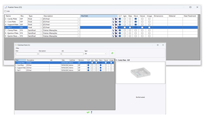Select 7 - Clamp Plate row name
This screenshot has width=205, height=125.
coord(12,30)
